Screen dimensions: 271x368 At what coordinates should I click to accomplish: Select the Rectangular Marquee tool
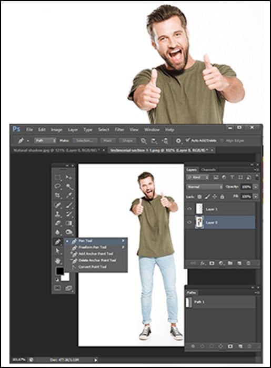click(x=58, y=177)
